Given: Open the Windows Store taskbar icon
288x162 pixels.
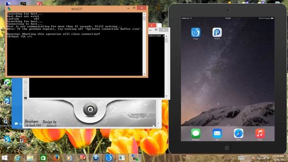Looking at the screenshot, I should (43, 158).
